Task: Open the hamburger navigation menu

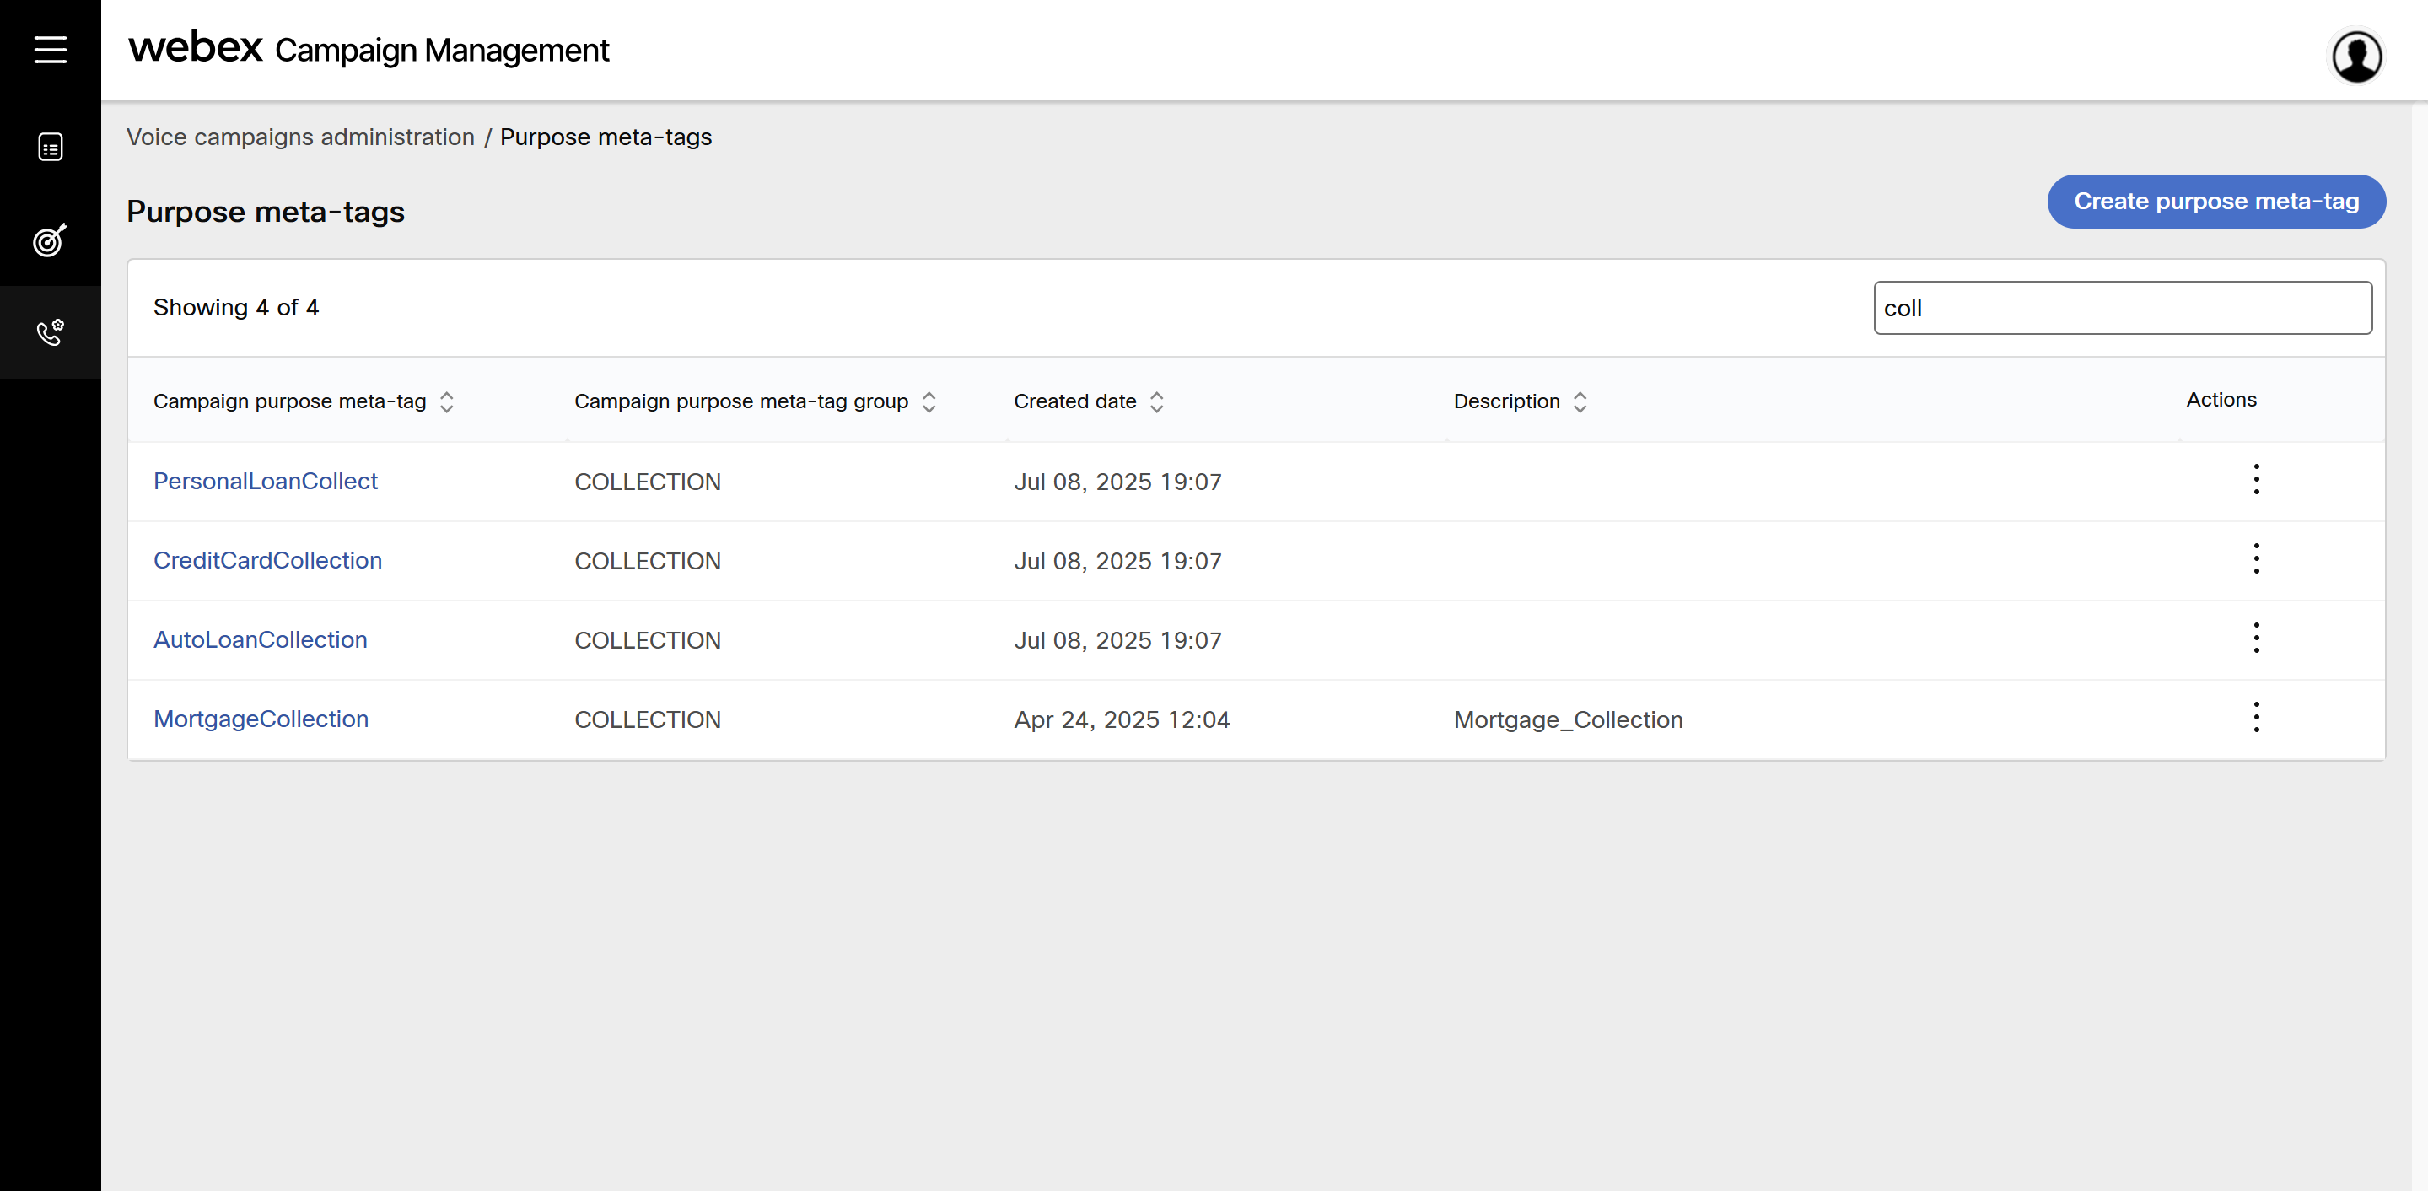Action: [50, 49]
